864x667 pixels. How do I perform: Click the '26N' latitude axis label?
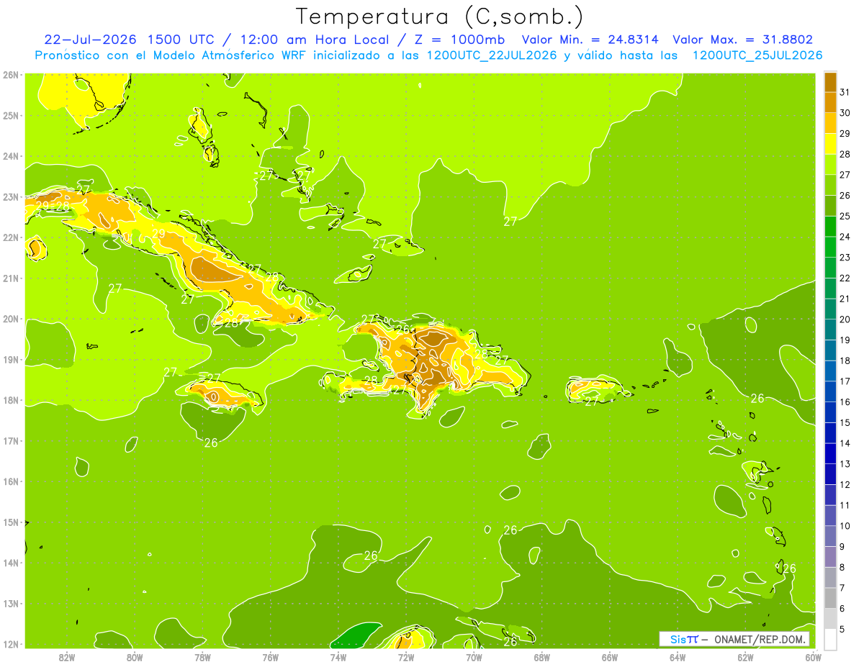(11, 74)
